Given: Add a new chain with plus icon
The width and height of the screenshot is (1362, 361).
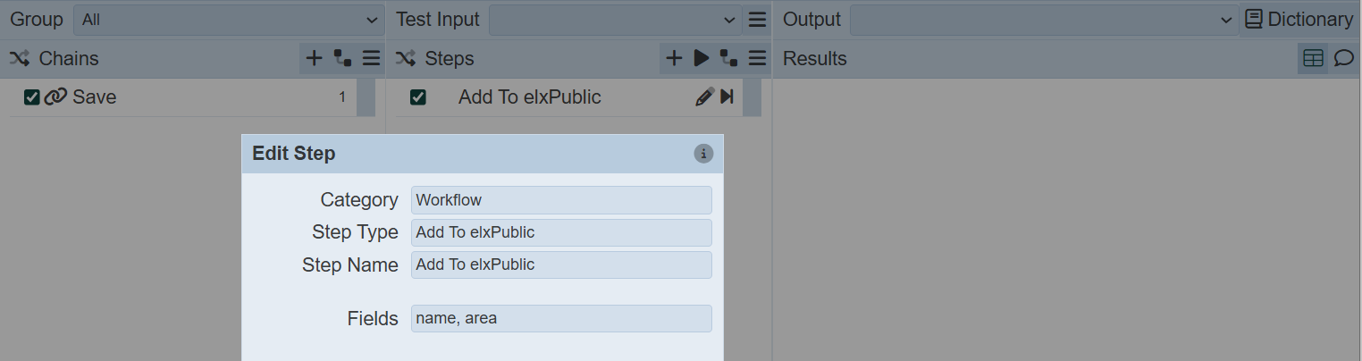Looking at the screenshot, I should 314,59.
